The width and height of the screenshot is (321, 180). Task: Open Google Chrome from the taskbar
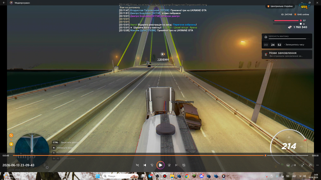point(187,176)
